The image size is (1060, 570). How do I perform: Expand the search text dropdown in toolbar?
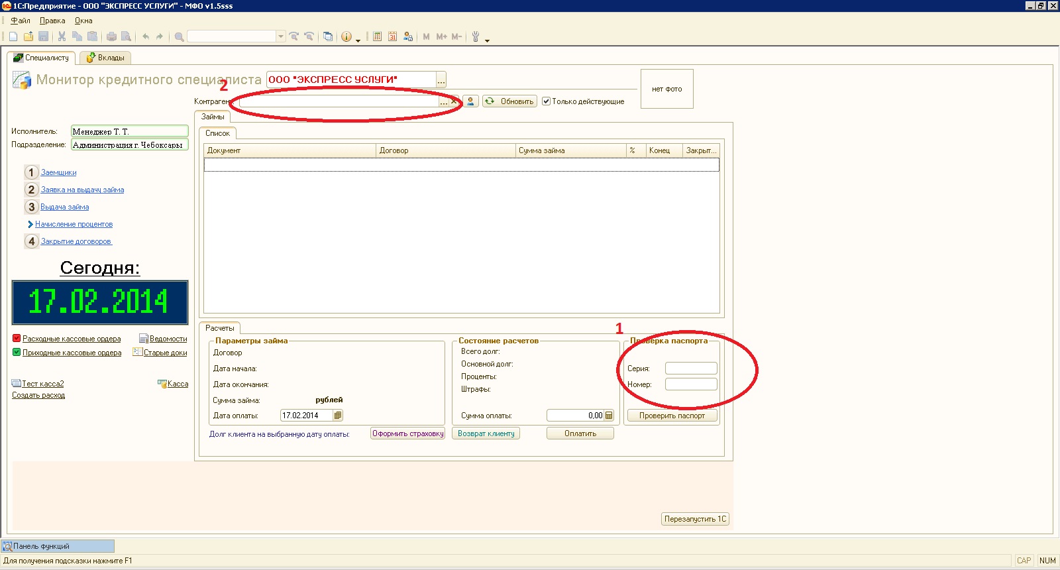click(281, 36)
